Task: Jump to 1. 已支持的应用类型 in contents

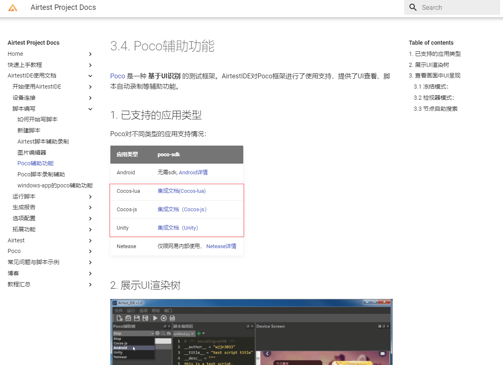Action: click(435, 54)
